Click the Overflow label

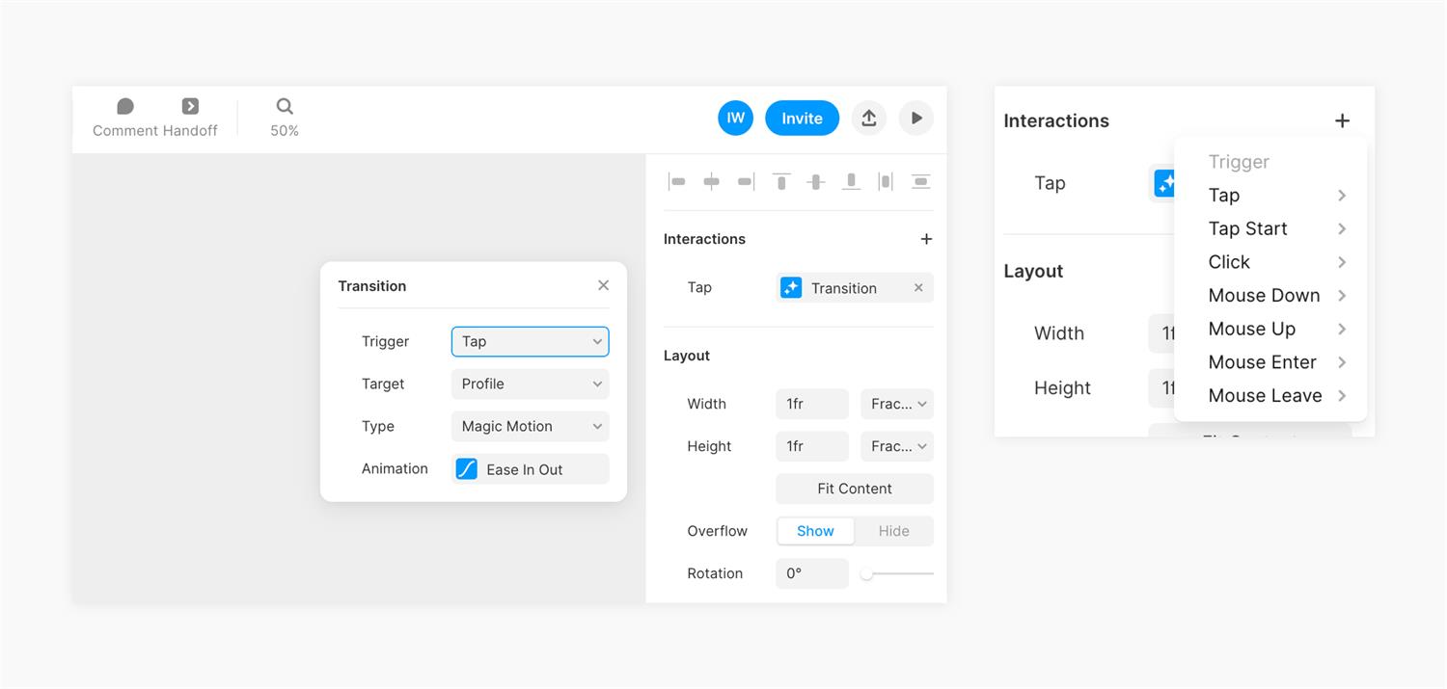(717, 531)
